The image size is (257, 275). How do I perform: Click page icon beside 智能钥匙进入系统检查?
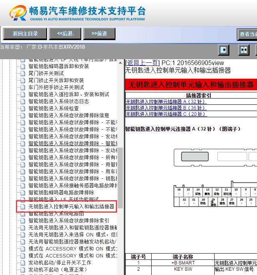tap(23, 109)
